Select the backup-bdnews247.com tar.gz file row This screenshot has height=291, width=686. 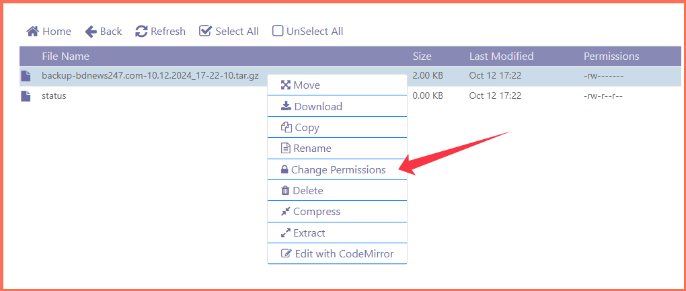click(x=350, y=76)
